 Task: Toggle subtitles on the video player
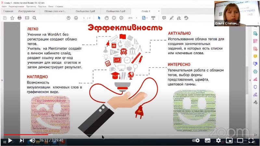pyautogui.click(x=208, y=140)
